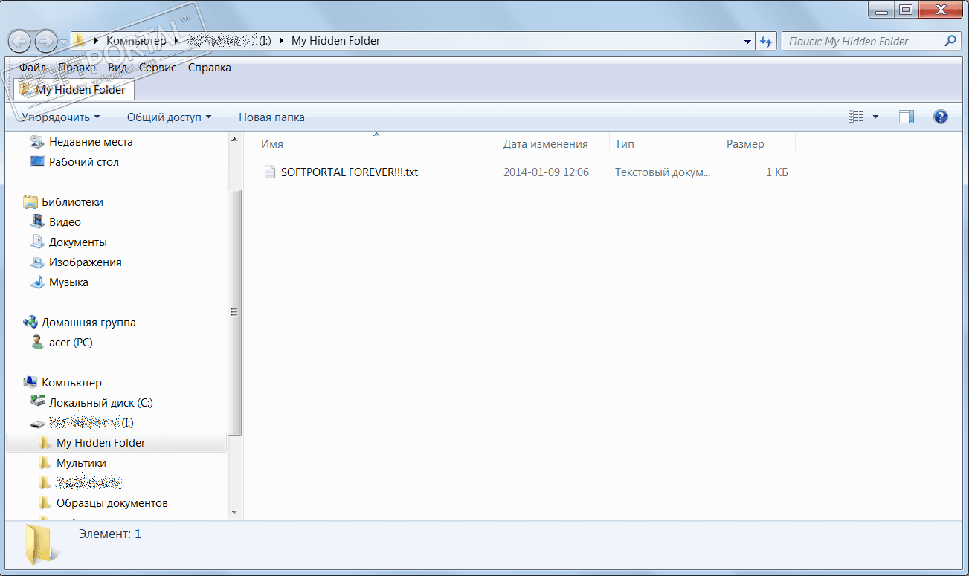Click the navigation pane scrollbar thumb
This screenshot has height=576, width=969.
click(x=234, y=312)
